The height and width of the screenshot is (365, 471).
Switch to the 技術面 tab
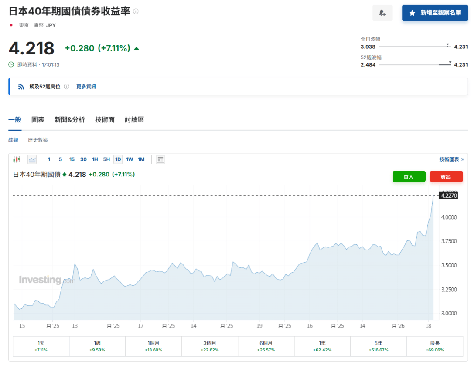pyautogui.click(x=104, y=119)
